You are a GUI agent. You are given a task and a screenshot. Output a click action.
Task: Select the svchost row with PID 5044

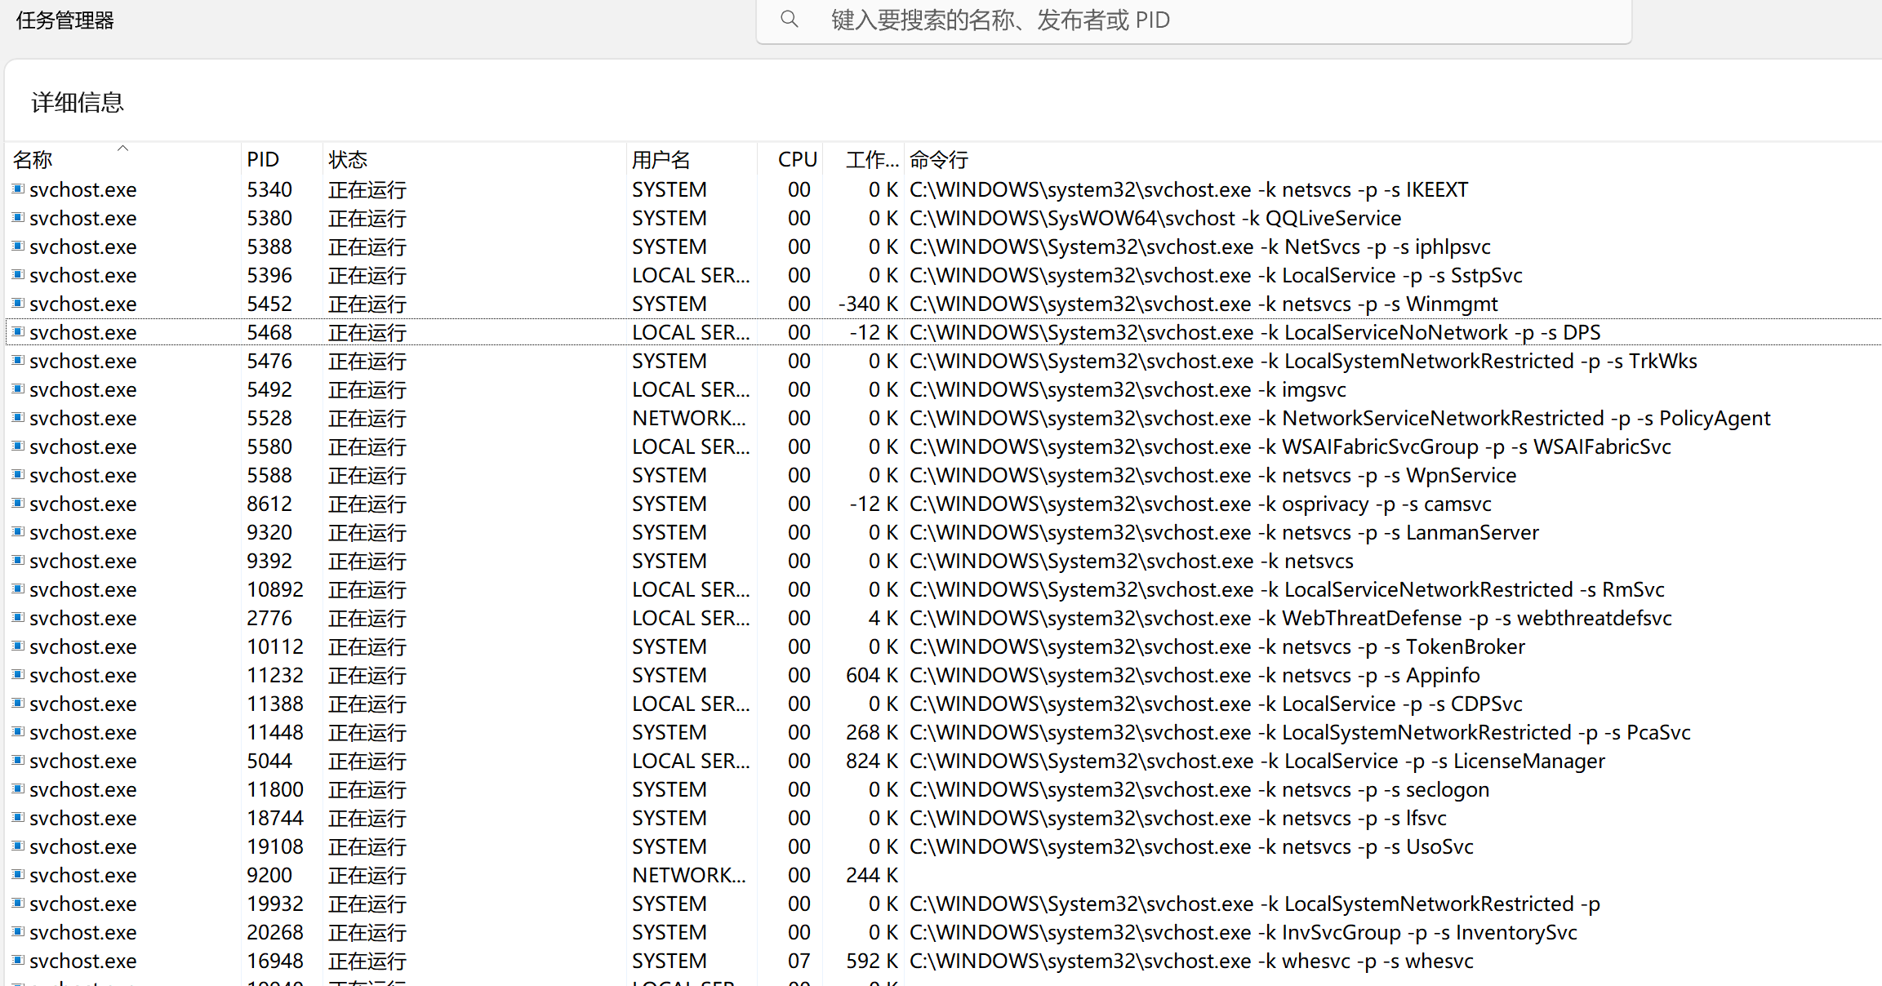[269, 761]
